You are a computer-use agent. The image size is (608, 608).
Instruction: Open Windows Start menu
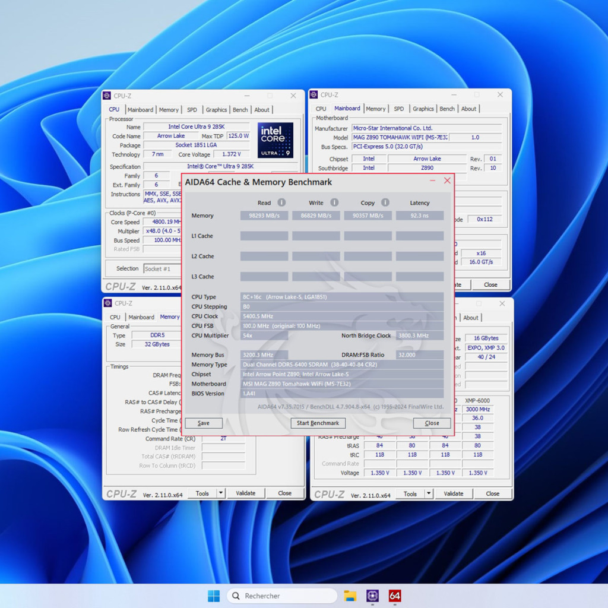click(214, 596)
